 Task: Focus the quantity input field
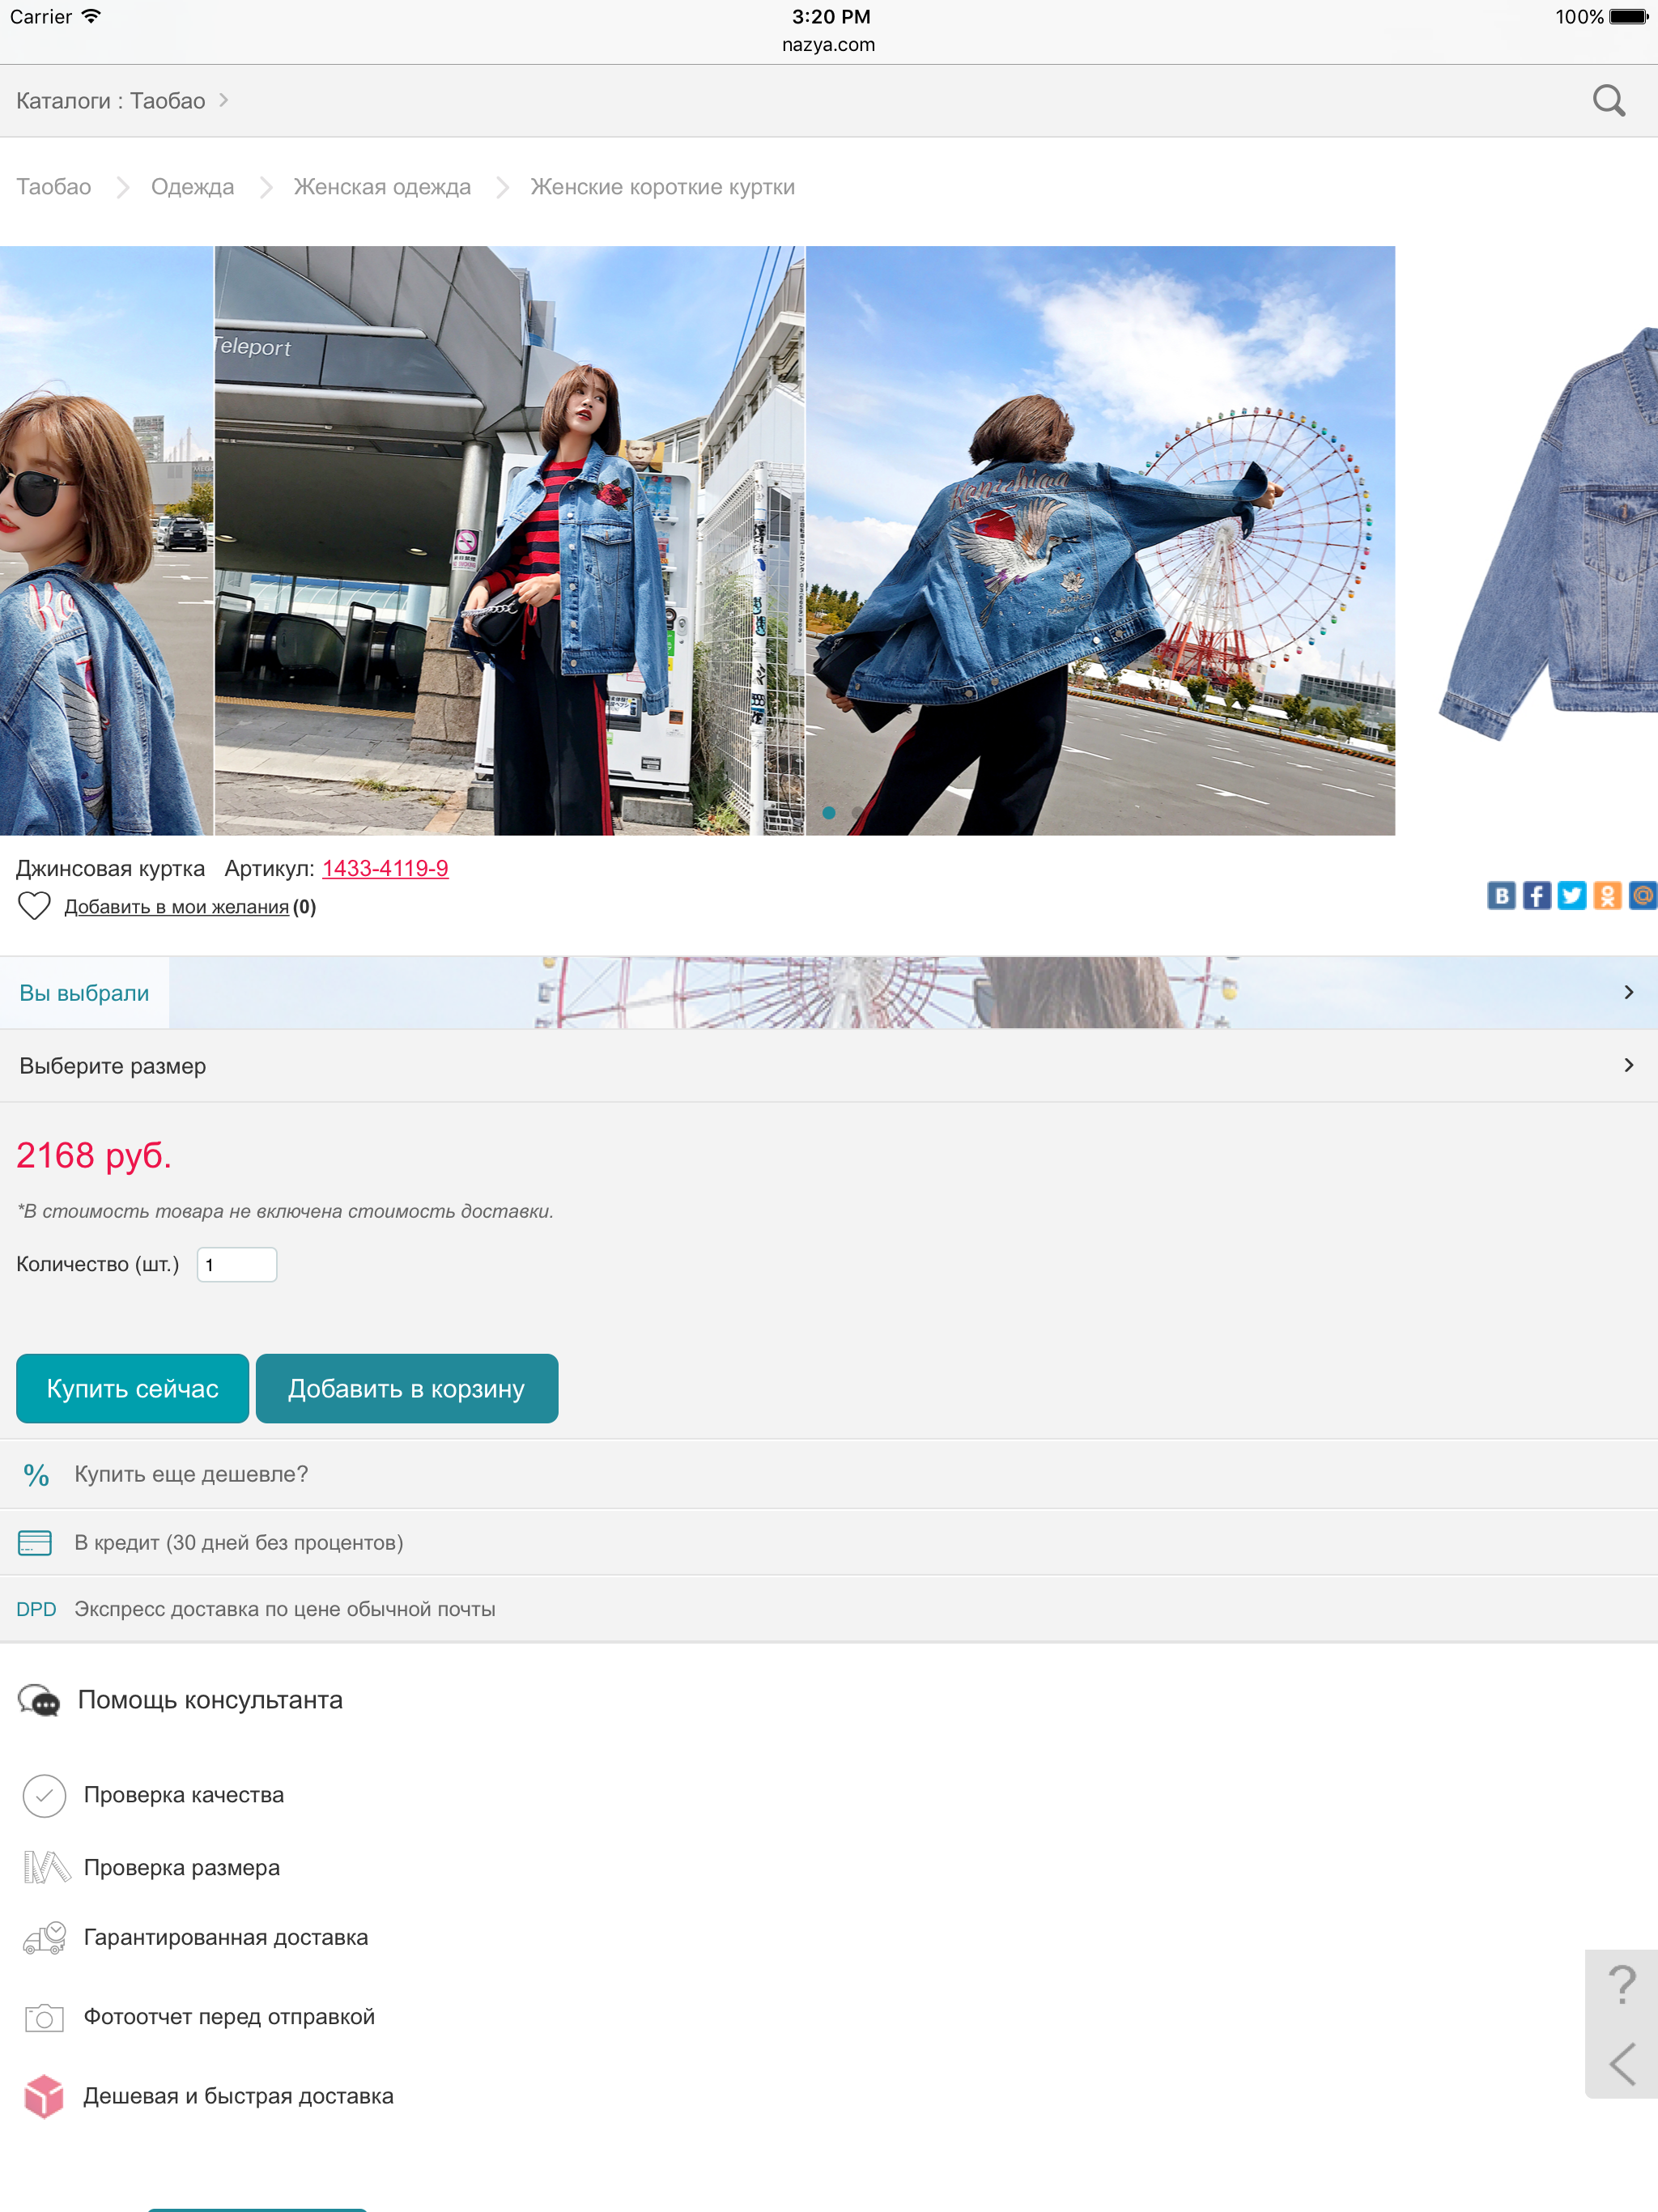pos(237,1264)
